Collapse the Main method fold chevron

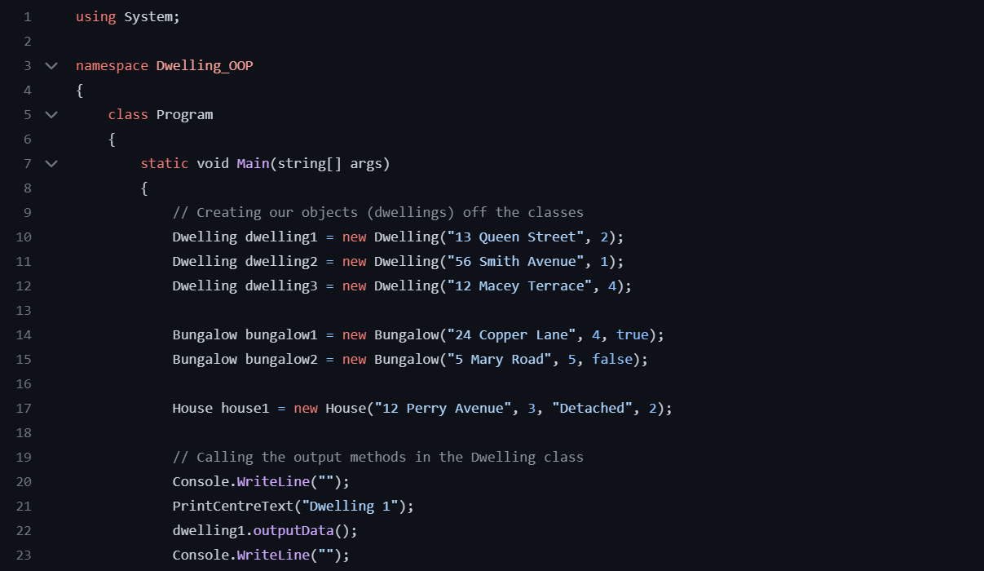(x=51, y=163)
